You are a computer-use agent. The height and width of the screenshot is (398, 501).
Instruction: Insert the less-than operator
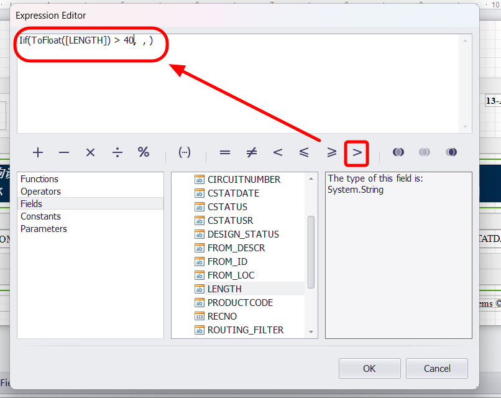278,152
